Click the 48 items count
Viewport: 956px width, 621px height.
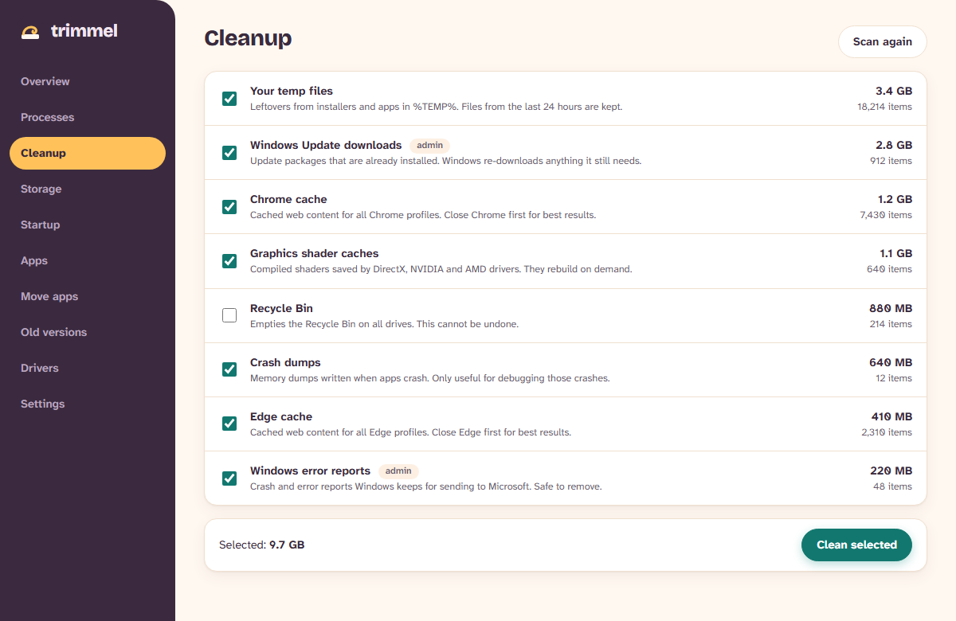(893, 486)
